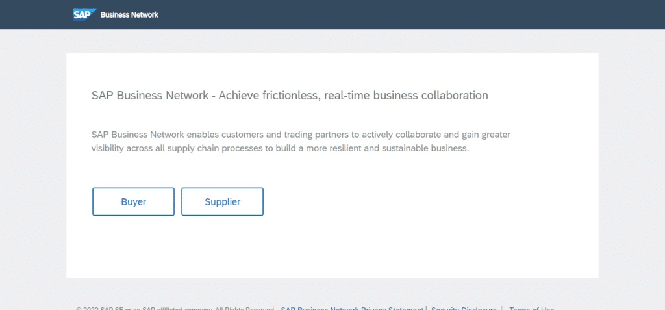Click 'SAP Business Network' at the headline start

point(150,95)
